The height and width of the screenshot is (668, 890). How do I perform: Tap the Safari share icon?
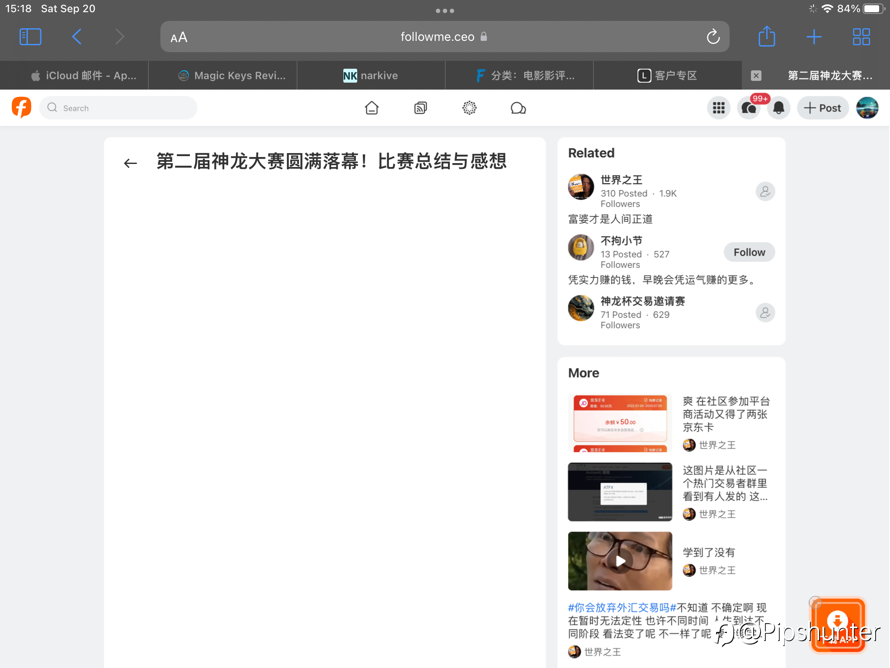[767, 37]
